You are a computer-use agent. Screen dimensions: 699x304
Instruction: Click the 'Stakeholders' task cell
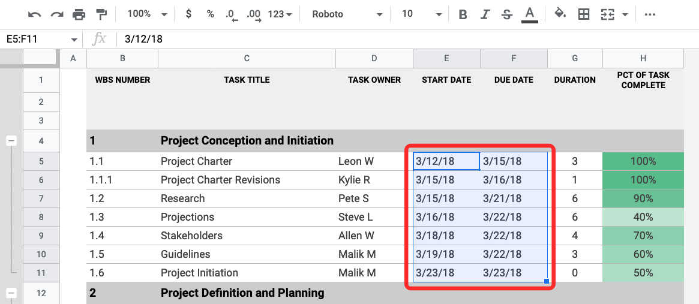coord(247,236)
